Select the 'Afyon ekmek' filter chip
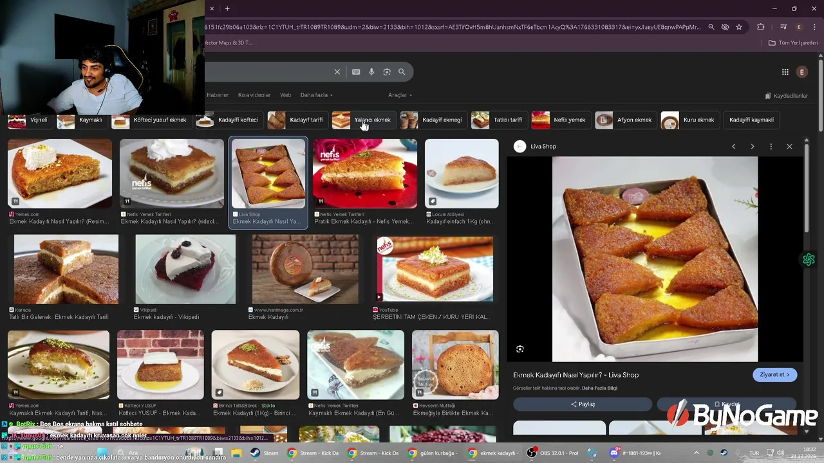 pos(625,120)
